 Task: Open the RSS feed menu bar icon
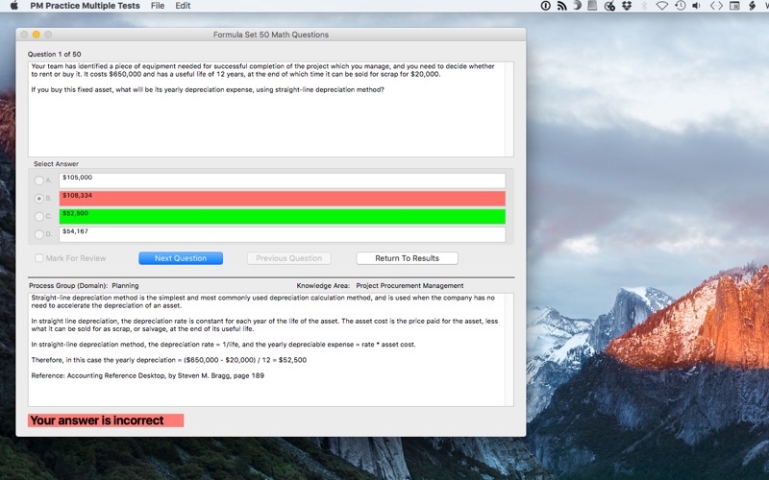[x=561, y=6]
